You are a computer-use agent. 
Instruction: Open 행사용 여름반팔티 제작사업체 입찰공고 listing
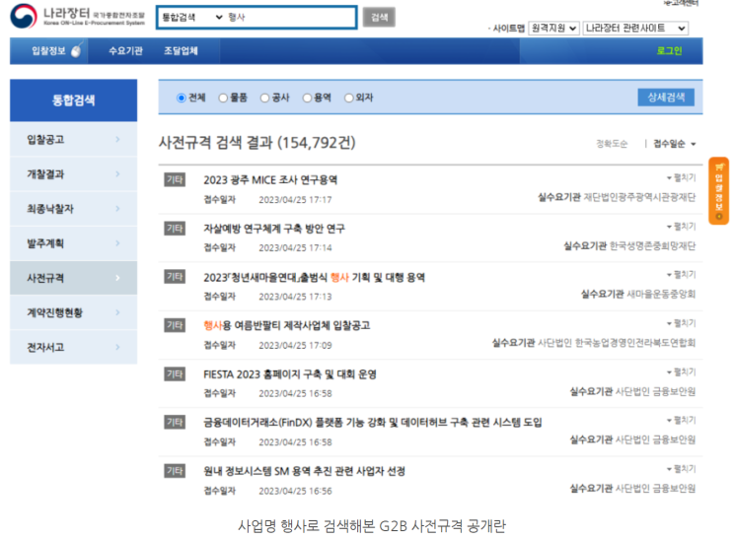pos(286,325)
